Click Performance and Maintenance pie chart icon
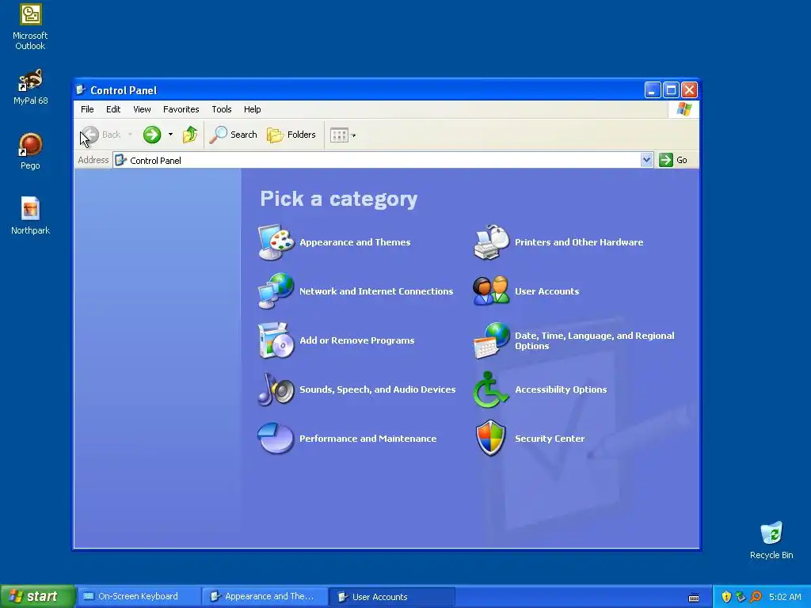The width and height of the screenshot is (811, 608). point(276,439)
